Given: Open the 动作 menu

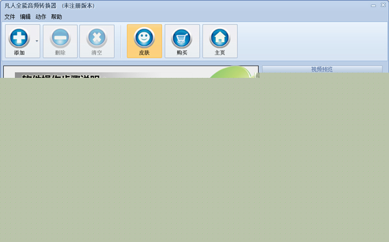Looking at the screenshot, I should click(41, 17).
